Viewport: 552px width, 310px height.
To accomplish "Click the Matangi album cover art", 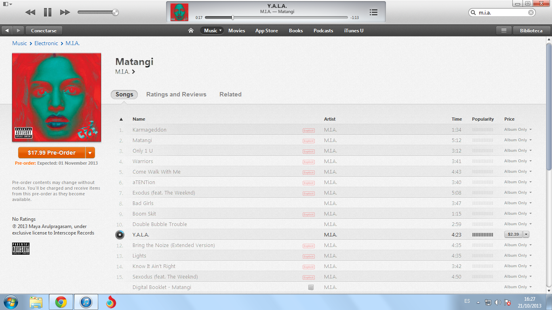I will [57, 97].
